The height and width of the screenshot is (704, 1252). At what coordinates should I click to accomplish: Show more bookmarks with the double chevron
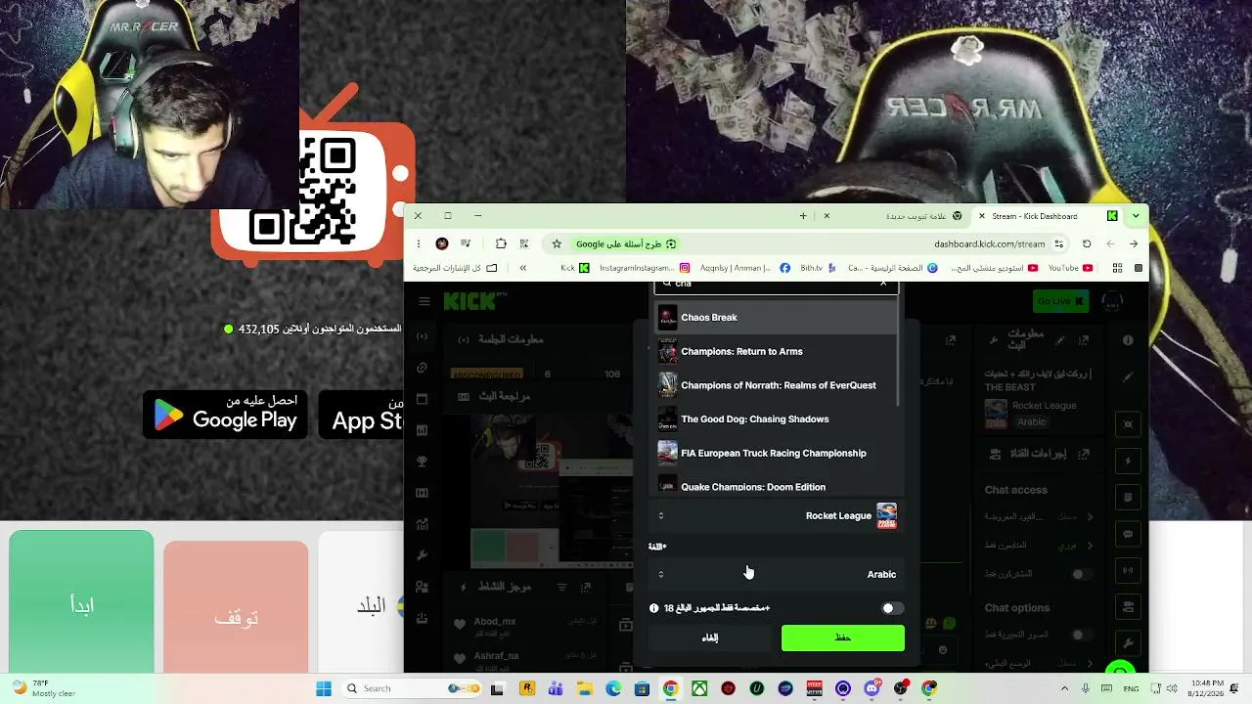(523, 268)
